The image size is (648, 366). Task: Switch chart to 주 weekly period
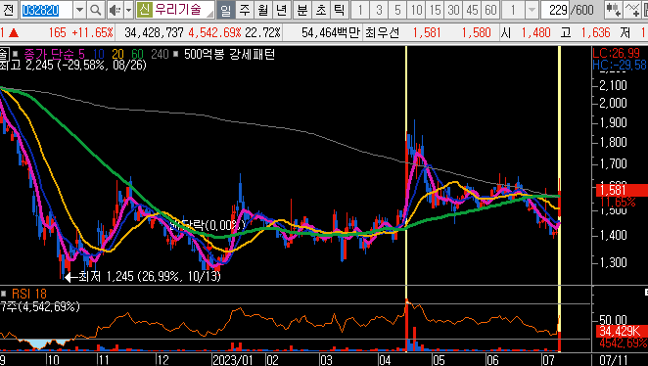(245, 10)
